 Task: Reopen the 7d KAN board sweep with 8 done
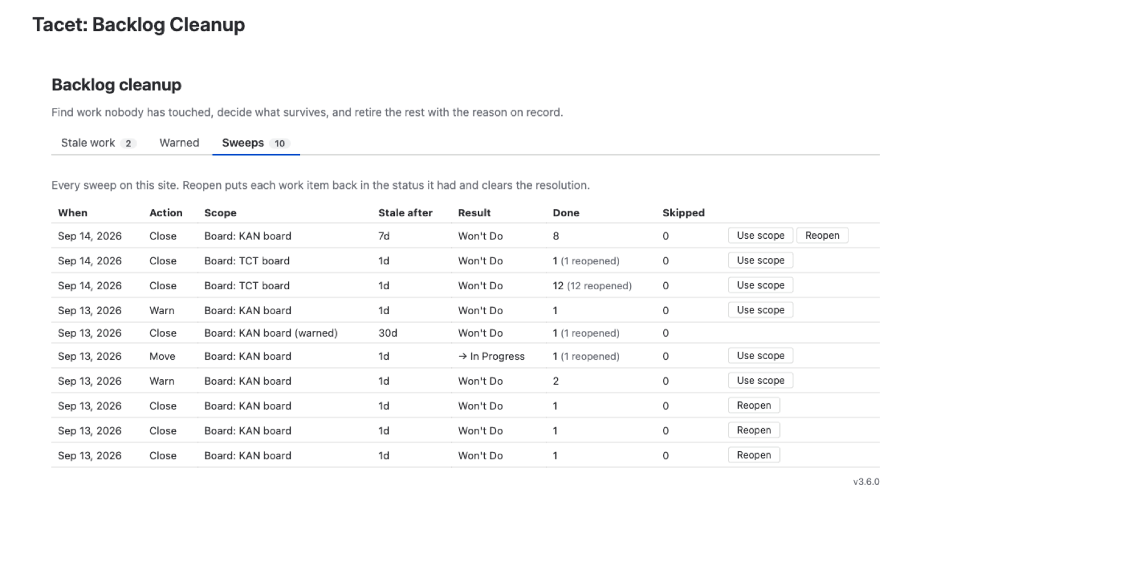pyautogui.click(x=822, y=236)
